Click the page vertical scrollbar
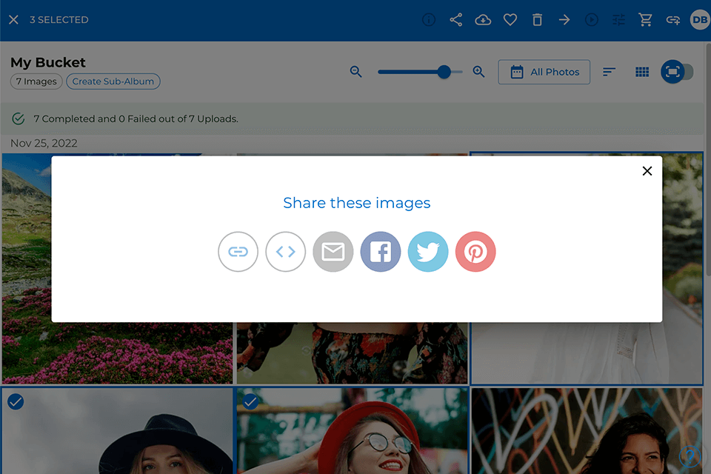The width and height of the screenshot is (711, 474). coord(708,158)
